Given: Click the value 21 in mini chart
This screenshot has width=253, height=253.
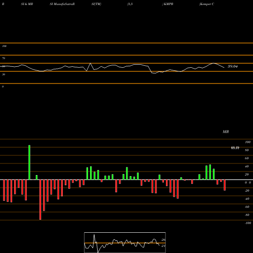Looking at the screenshot, I should 163,246.
